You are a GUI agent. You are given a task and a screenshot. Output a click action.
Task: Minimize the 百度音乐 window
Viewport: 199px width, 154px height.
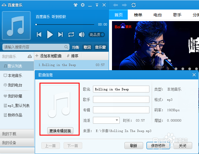click(90, 6)
